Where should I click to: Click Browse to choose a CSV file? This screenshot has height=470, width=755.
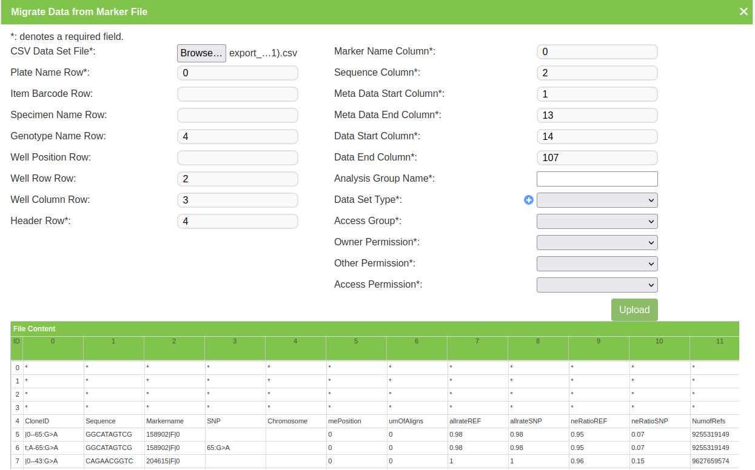(x=201, y=53)
